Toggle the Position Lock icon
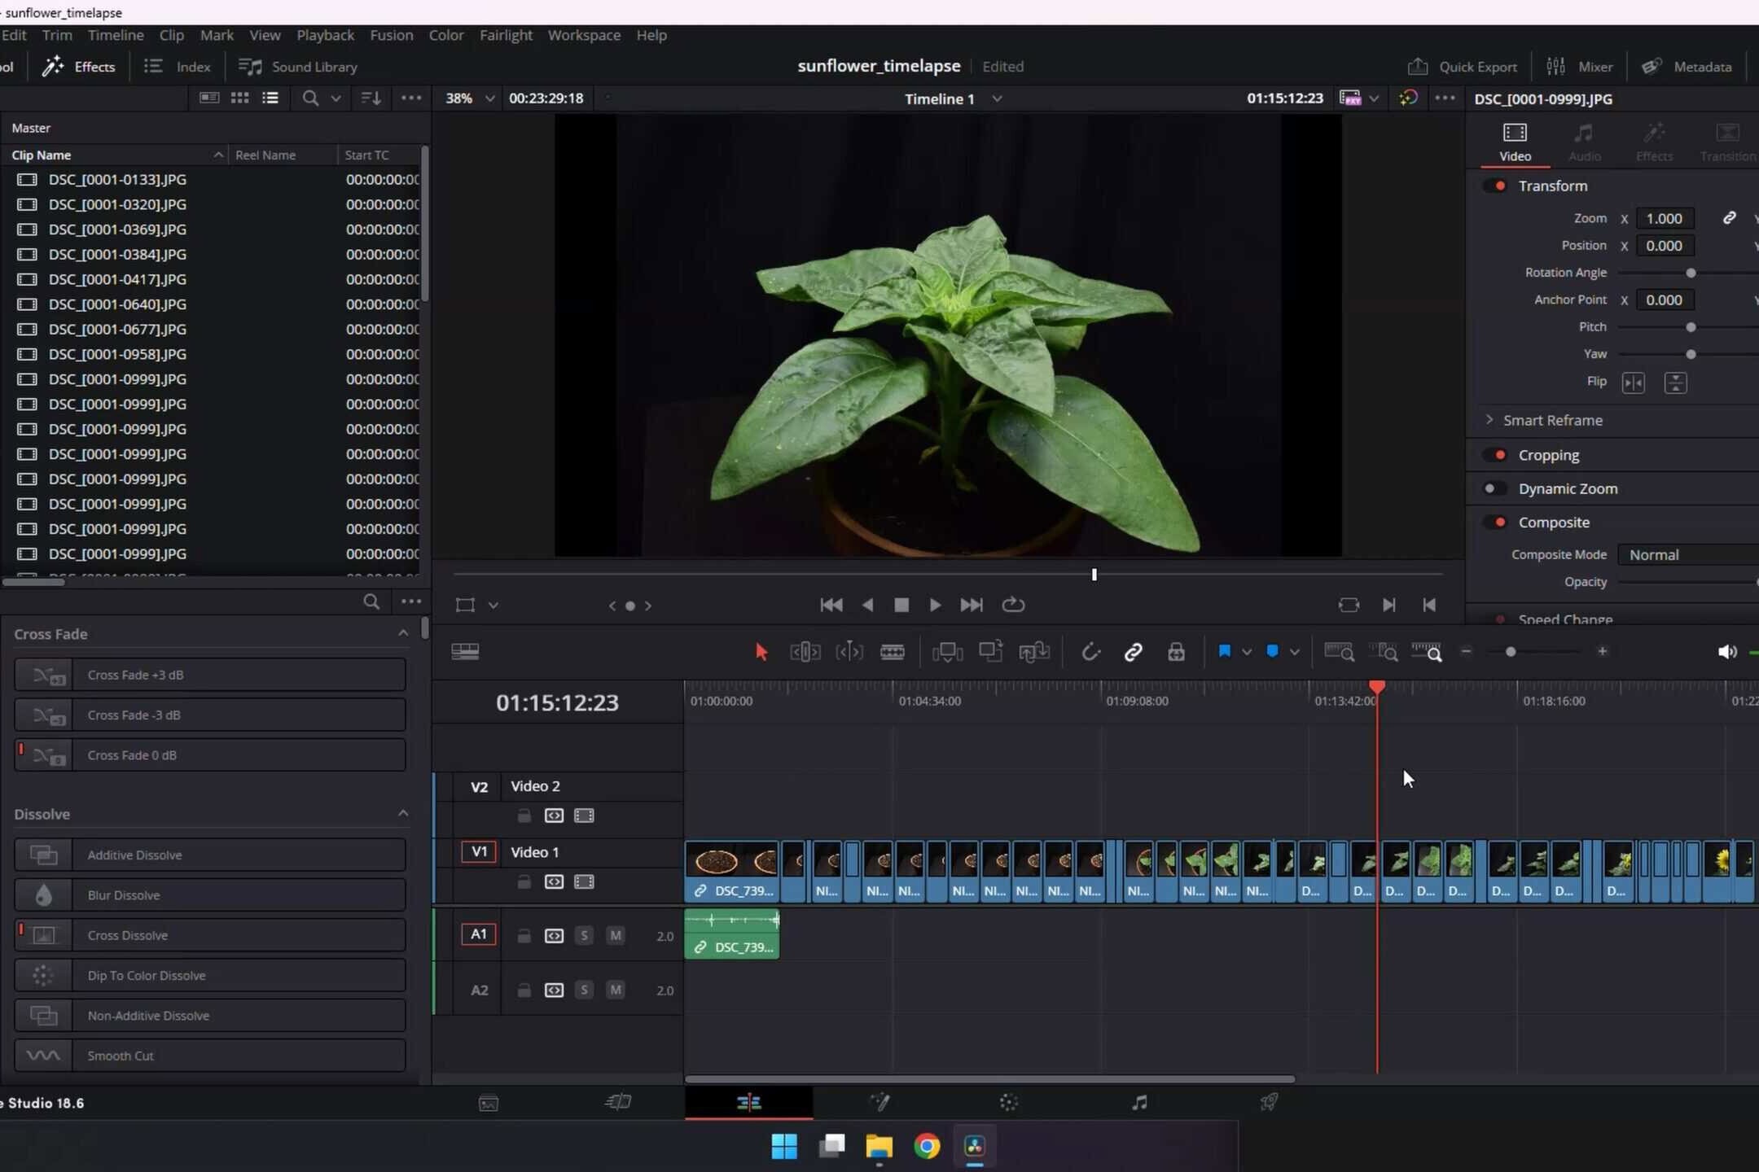This screenshot has width=1759, height=1172. tap(1176, 652)
